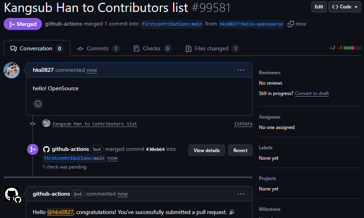Viewport: 364px width, 218px height.
Task: Click the PR number #99581
Action: pos(211,8)
